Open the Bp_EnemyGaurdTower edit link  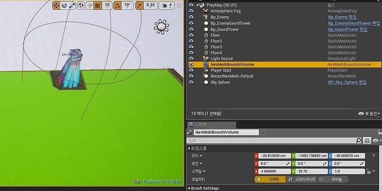354,23
